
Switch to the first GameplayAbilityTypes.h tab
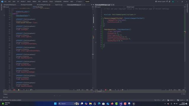click(10, 5)
